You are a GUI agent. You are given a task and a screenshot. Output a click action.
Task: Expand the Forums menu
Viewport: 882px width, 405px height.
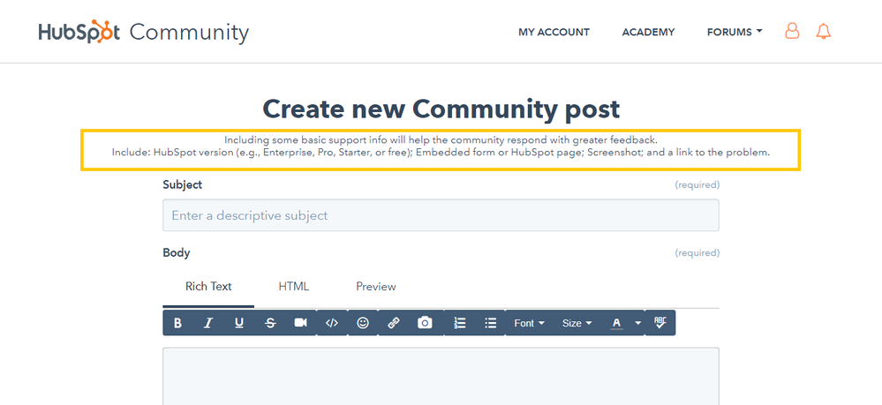(735, 32)
